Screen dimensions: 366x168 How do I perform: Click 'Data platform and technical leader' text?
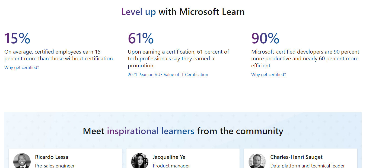click(x=308, y=166)
